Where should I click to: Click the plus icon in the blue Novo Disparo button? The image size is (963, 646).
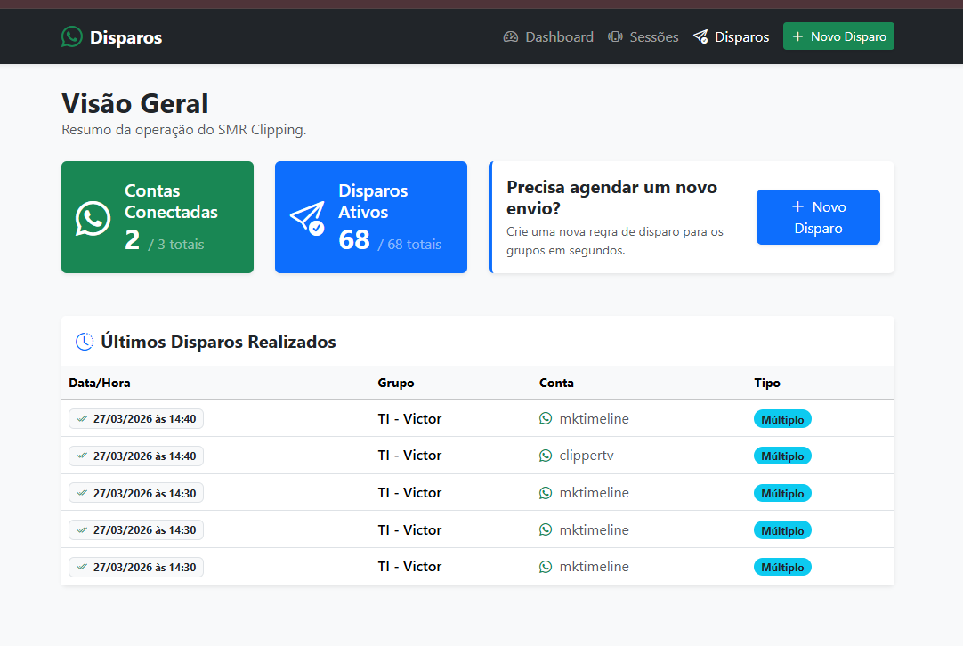tap(797, 207)
